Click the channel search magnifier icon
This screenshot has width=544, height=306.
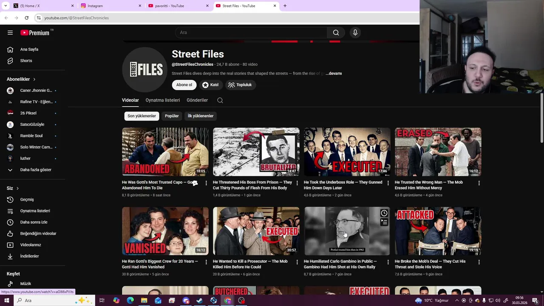tap(220, 100)
